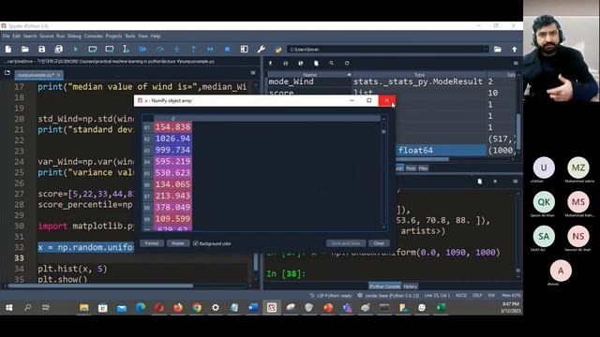Sort variables by Name column header
Viewport: 600px width, 337px height.
pos(310,75)
